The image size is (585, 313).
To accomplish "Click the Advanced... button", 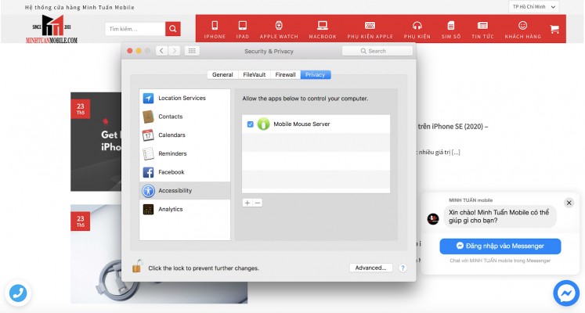I will [370, 268].
